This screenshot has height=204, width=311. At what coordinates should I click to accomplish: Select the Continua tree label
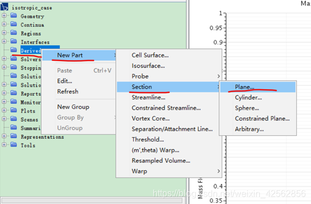click(x=33, y=25)
